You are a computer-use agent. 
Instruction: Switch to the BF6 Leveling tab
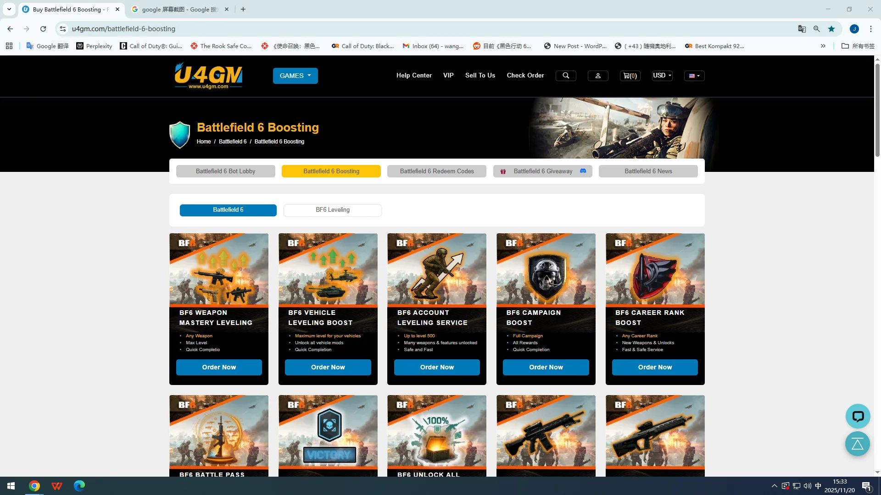332,210
